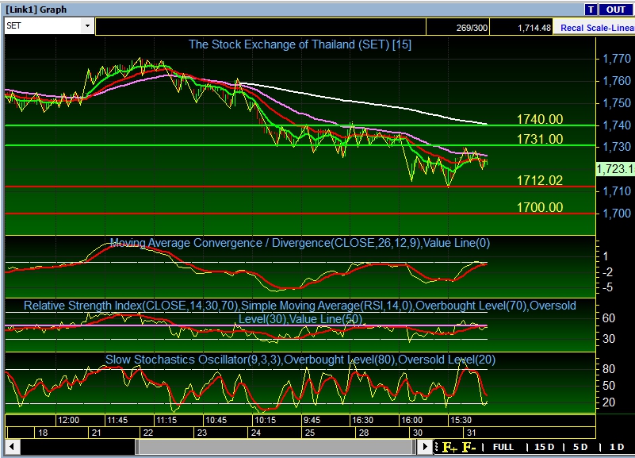Screen dimensions: 635x458
Task: Select the FULL range button
Action: [503, 447]
